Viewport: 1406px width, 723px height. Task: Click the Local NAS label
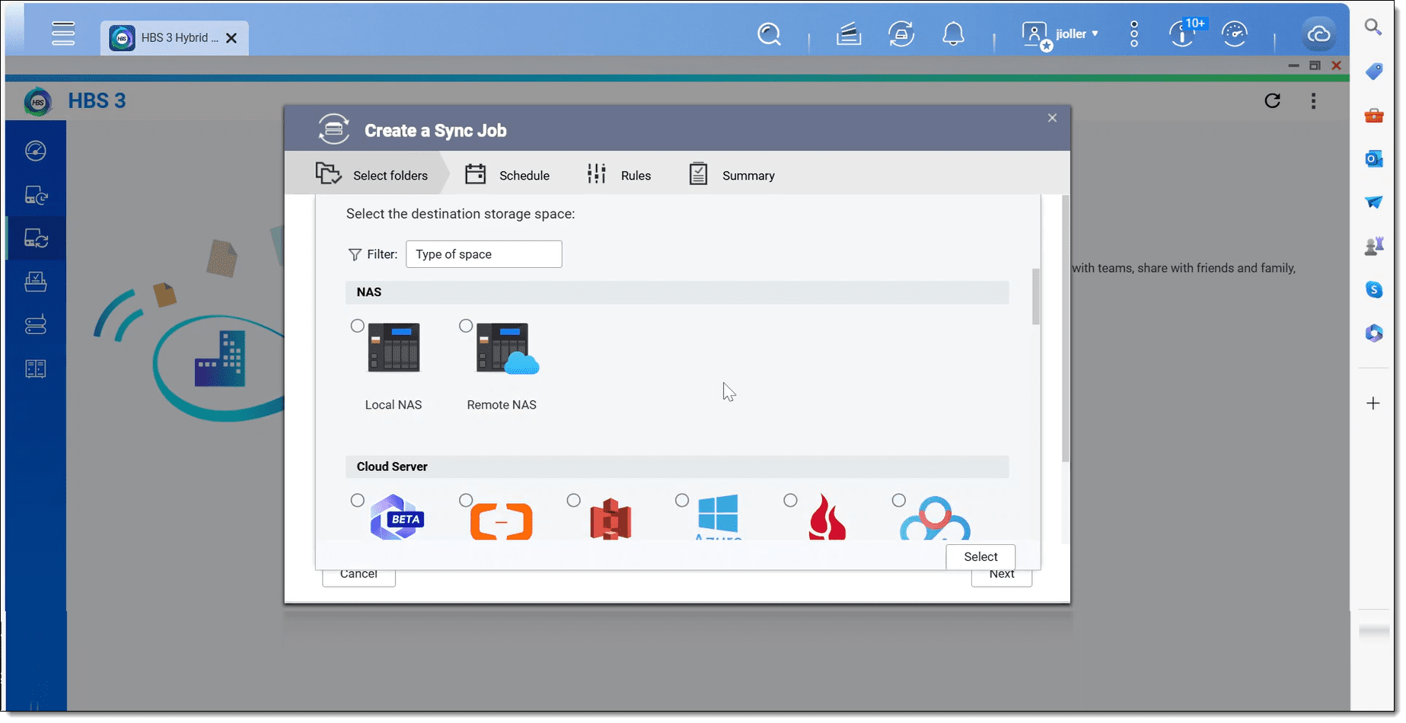pyautogui.click(x=394, y=405)
